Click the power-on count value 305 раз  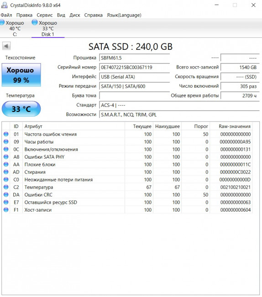pyautogui.click(x=240, y=86)
